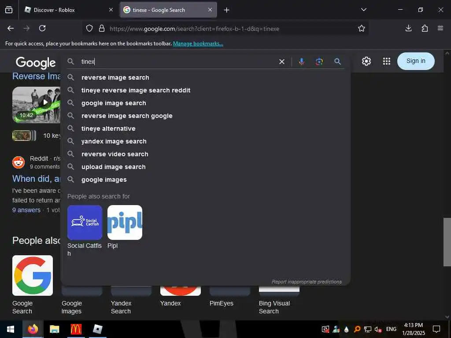Choose the yandex image search suggestion
Image resolution: width=451 pixels, height=338 pixels.
pos(206,141)
